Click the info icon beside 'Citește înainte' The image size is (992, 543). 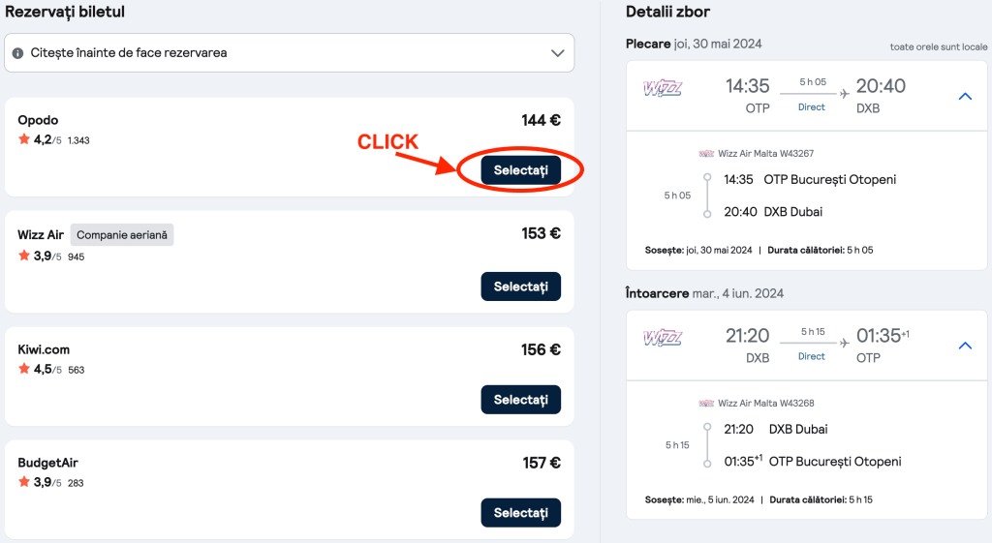pos(18,53)
